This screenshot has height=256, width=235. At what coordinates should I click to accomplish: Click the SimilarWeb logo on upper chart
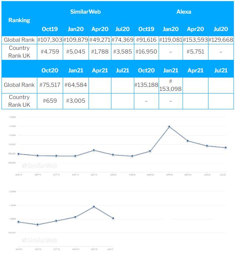coord(39,166)
